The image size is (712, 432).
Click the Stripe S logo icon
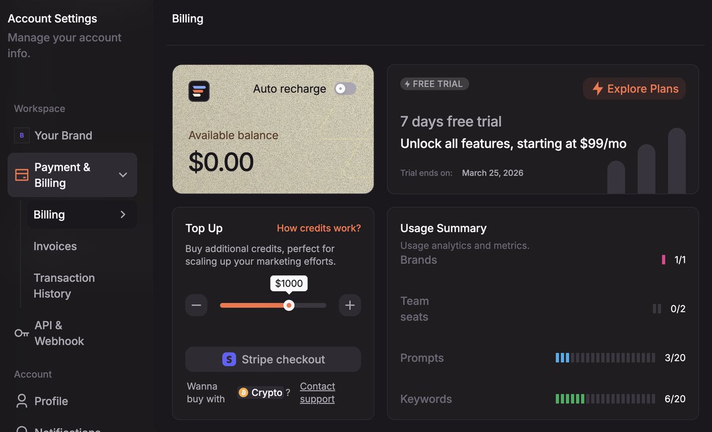229,360
